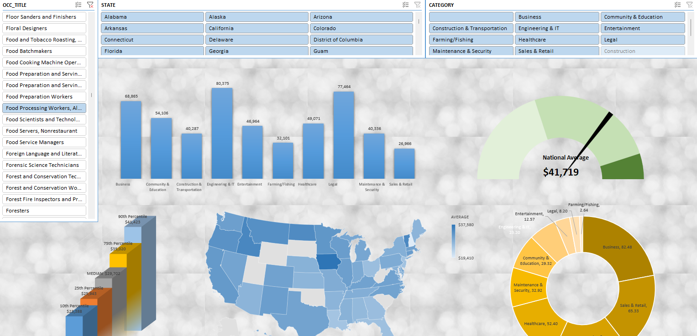Filter by Colorado state
Screen dimensions: 697x336
pos(362,28)
